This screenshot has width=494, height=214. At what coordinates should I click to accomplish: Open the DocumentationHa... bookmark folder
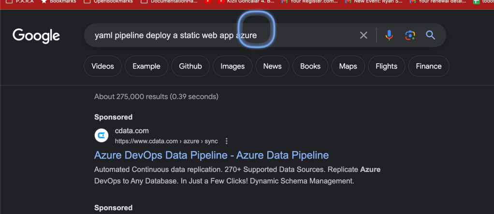pos(169,1)
